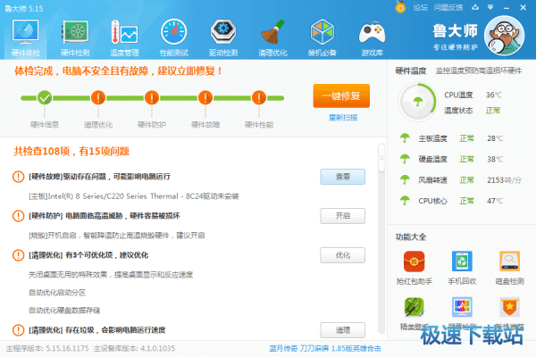Click the skin/shirt icon in title bar

point(475,7)
